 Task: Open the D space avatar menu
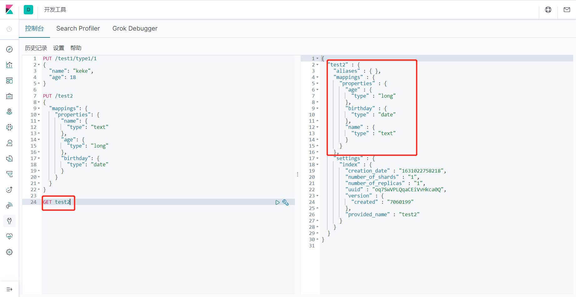(28, 10)
